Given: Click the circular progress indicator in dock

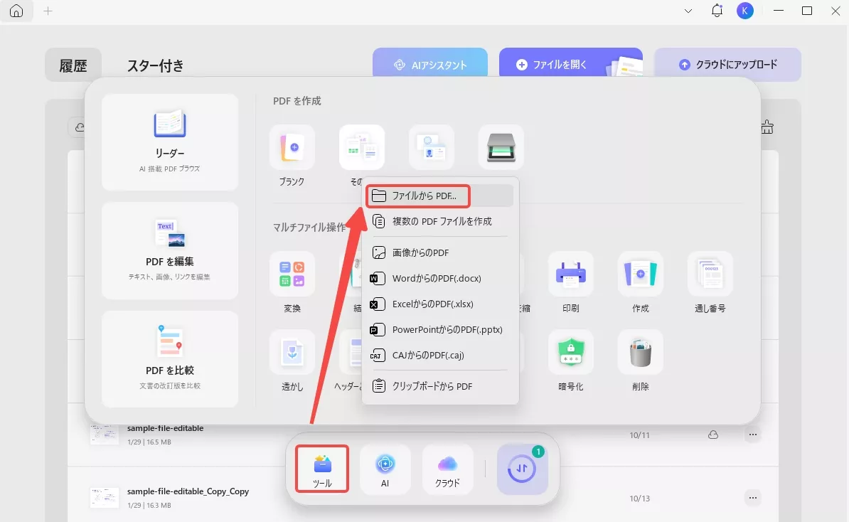Looking at the screenshot, I should 523,468.
